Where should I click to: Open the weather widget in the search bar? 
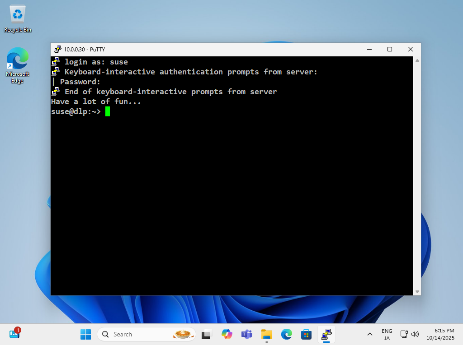(183, 334)
